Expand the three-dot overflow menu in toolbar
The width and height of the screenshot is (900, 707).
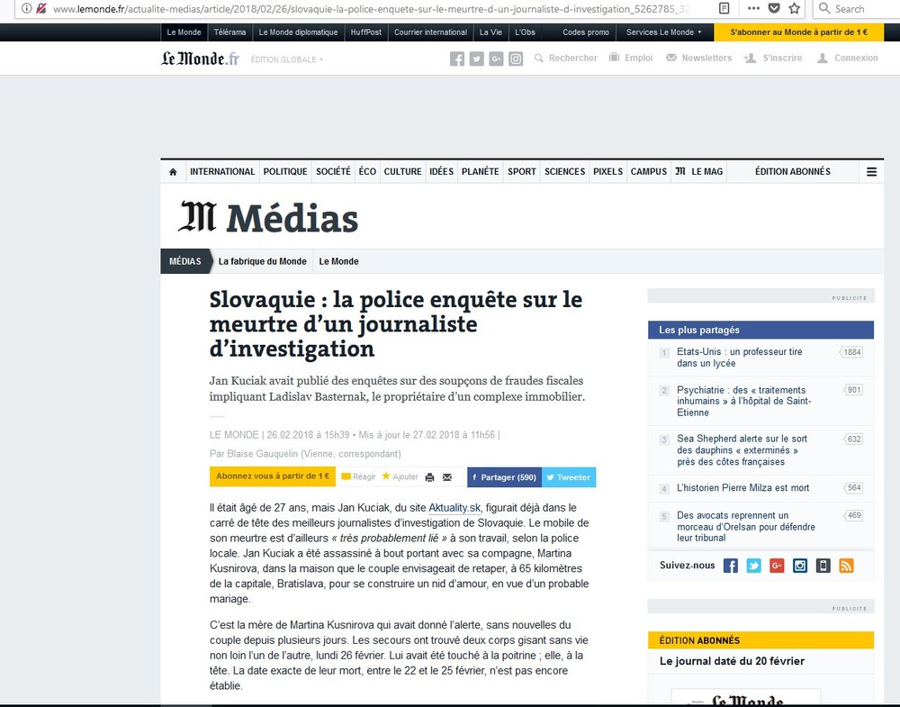[753, 9]
